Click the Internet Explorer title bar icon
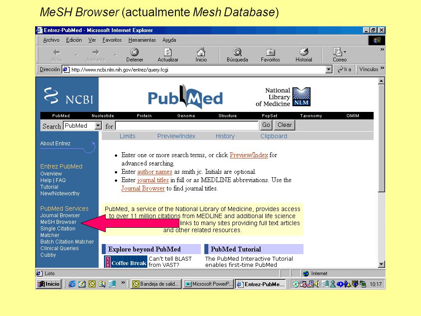Image resolution: width=421 pixels, height=316 pixels. coord(39,30)
